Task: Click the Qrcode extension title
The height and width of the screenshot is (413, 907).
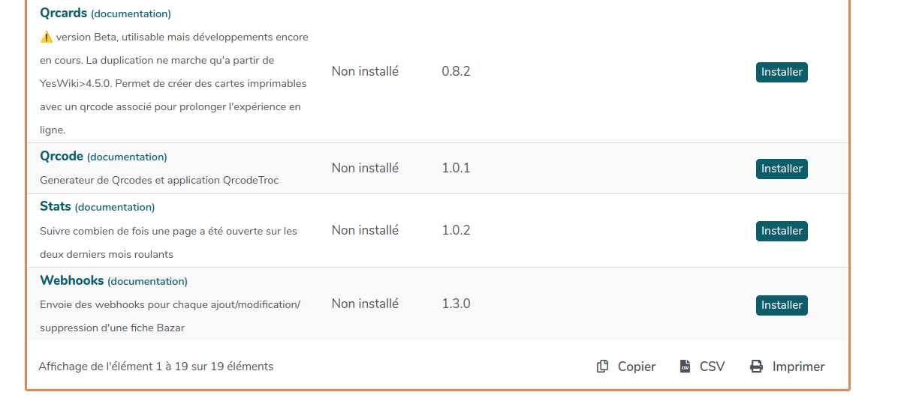Action: click(62, 156)
